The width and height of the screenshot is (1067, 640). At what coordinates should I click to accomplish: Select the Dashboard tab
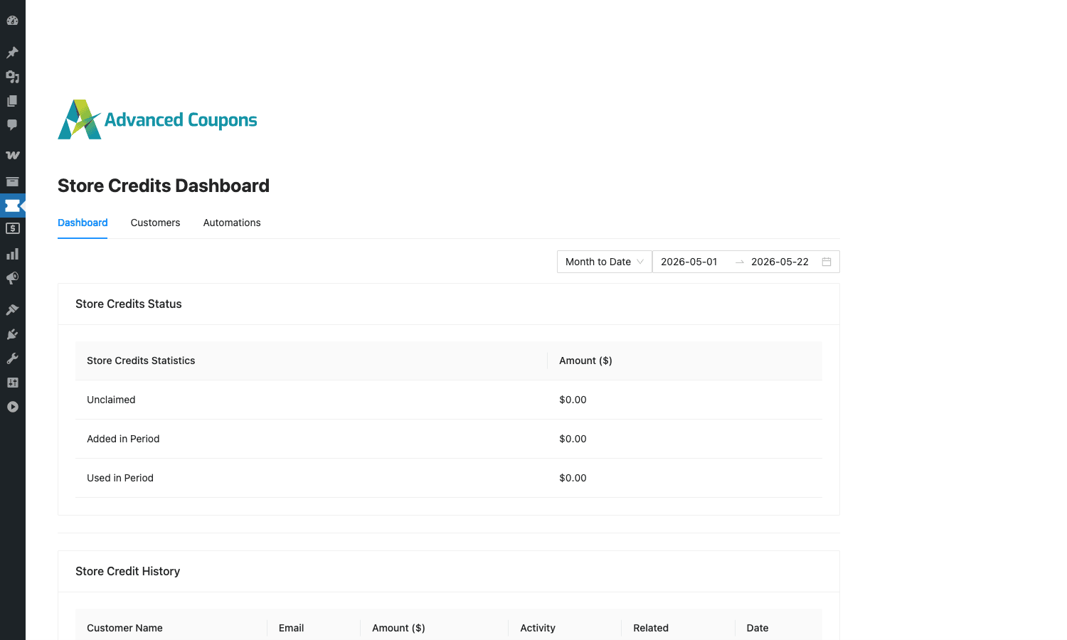click(x=83, y=223)
